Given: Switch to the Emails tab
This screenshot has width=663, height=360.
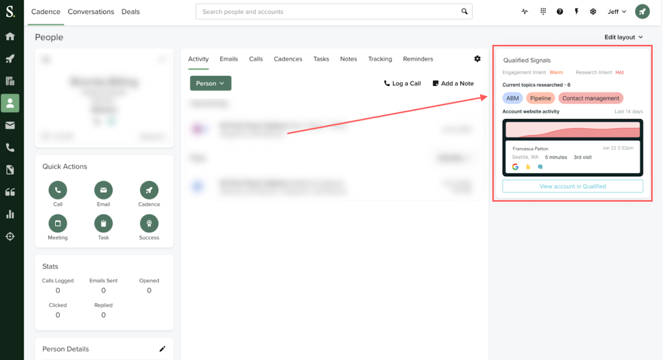Looking at the screenshot, I should click(229, 59).
